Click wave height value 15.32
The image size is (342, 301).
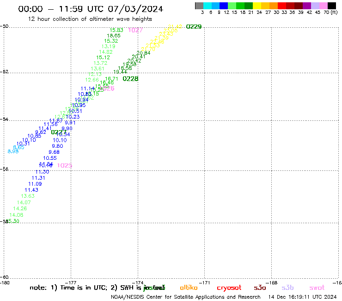(x=111, y=41)
